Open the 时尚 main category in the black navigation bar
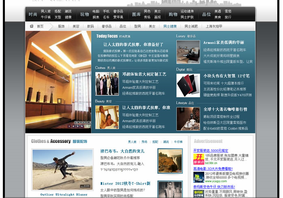 33,14
